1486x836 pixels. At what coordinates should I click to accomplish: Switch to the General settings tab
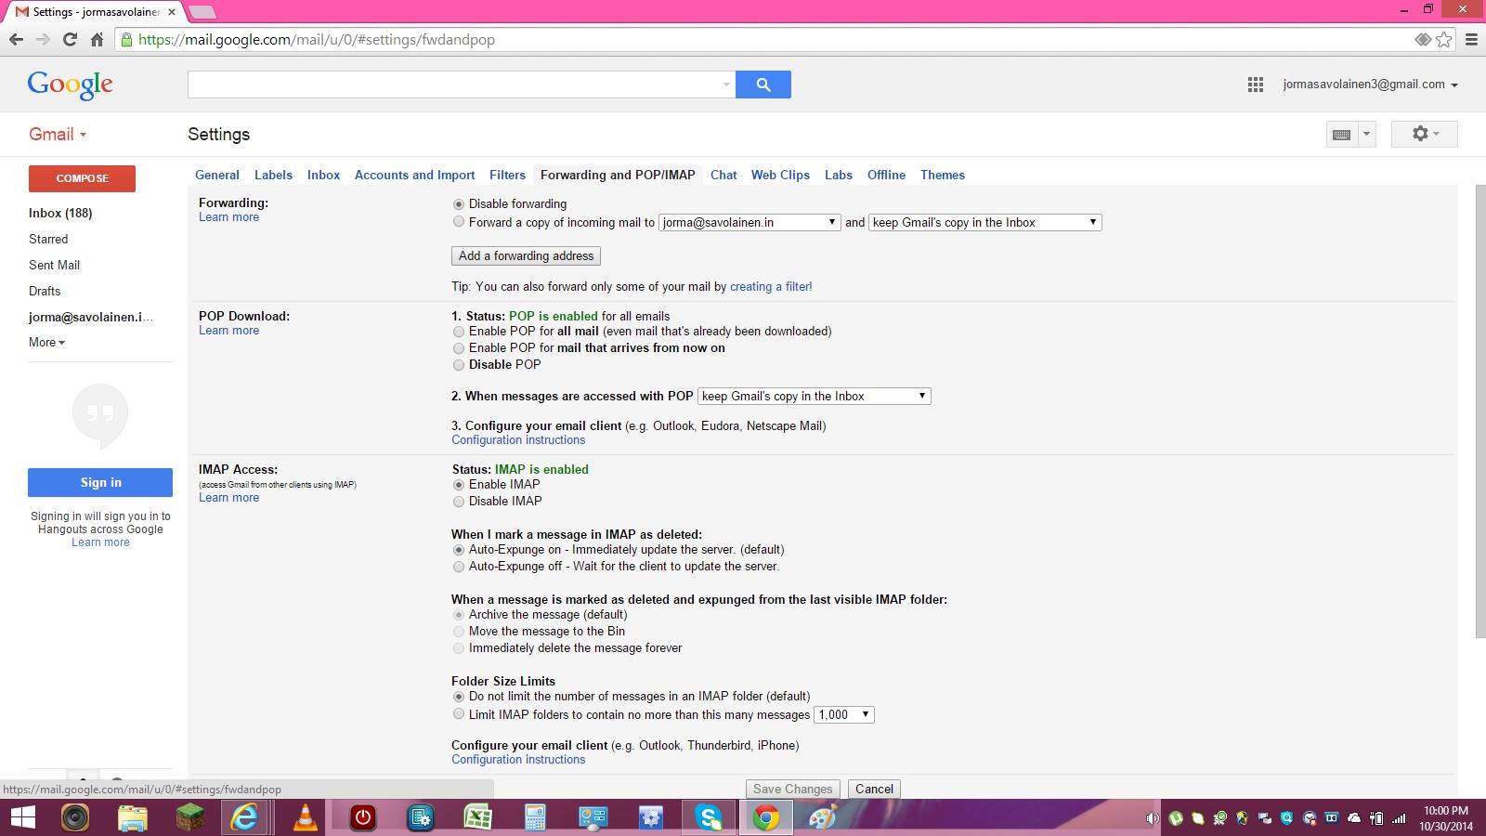(x=217, y=175)
